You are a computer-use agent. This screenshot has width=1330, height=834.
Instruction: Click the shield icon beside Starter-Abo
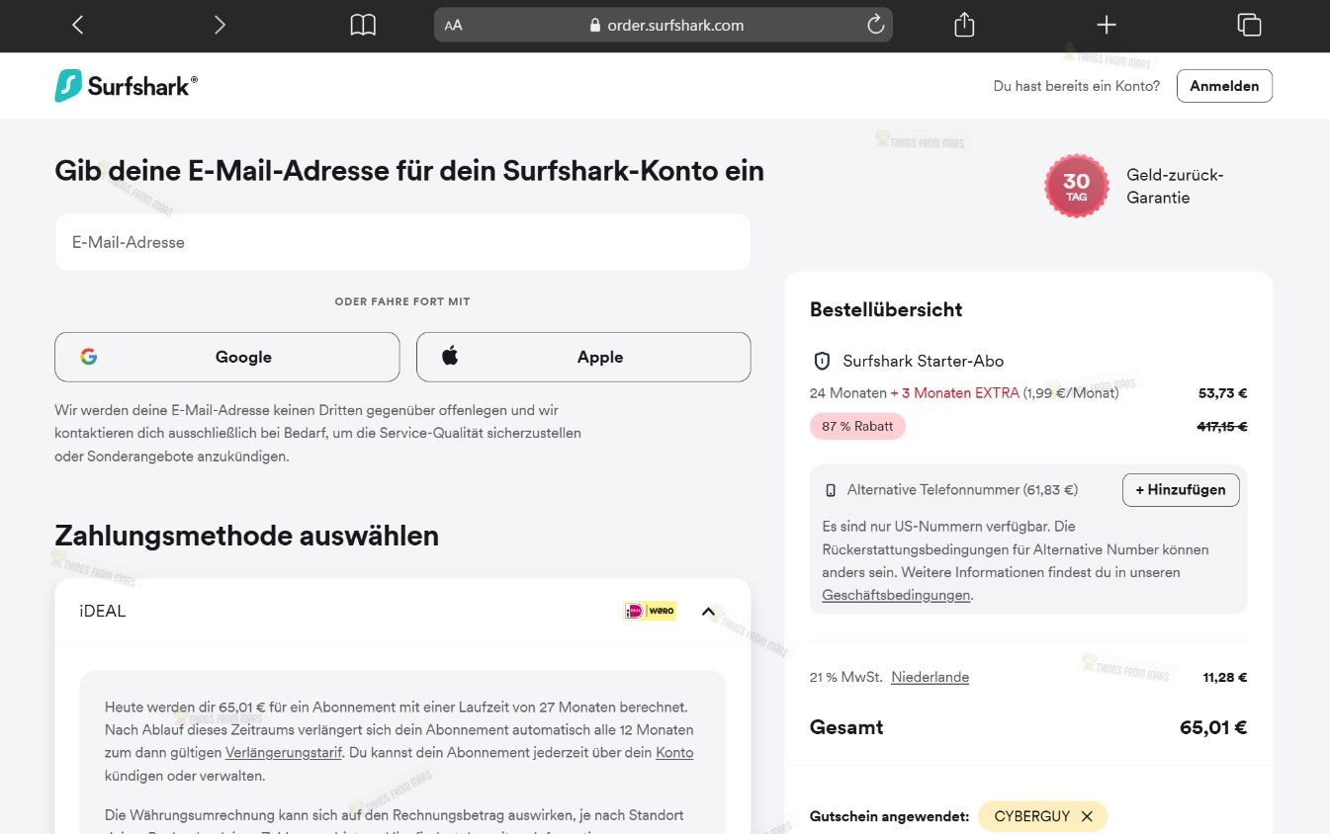click(x=821, y=361)
